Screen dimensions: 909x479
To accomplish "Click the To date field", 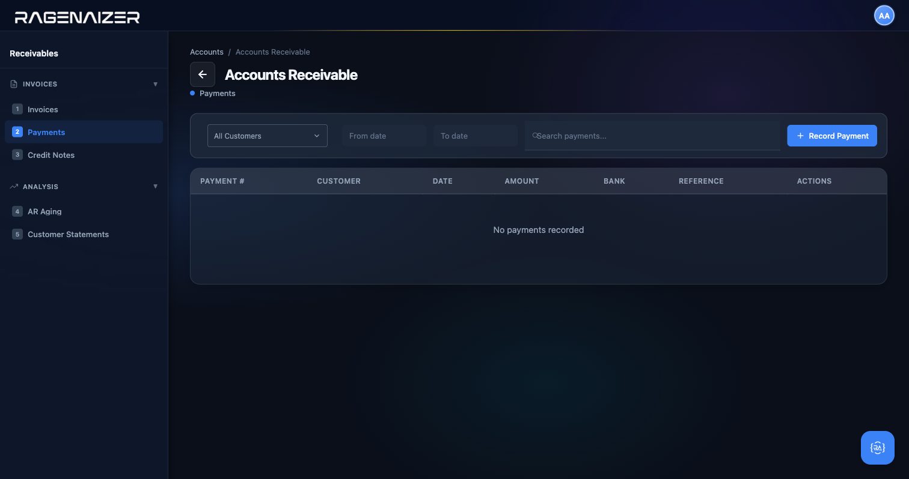I will (x=476, y=136).
